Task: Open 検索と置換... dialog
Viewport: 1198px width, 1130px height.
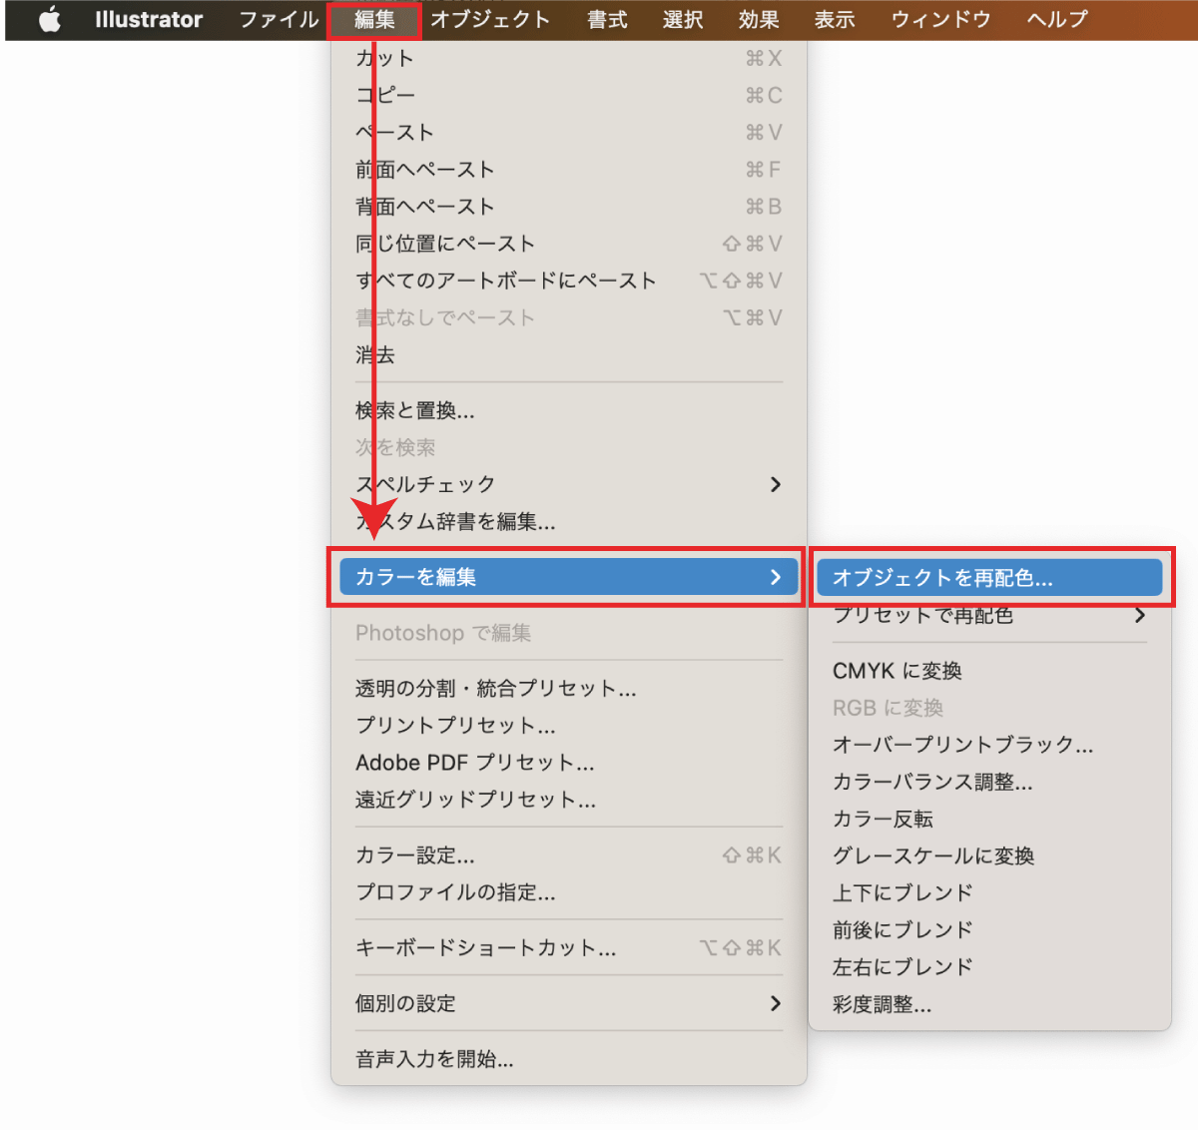Action: (x=569, y=410)
